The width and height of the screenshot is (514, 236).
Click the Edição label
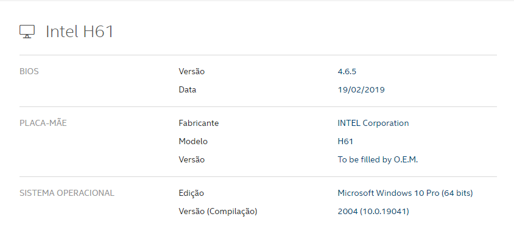coord(191,193)
